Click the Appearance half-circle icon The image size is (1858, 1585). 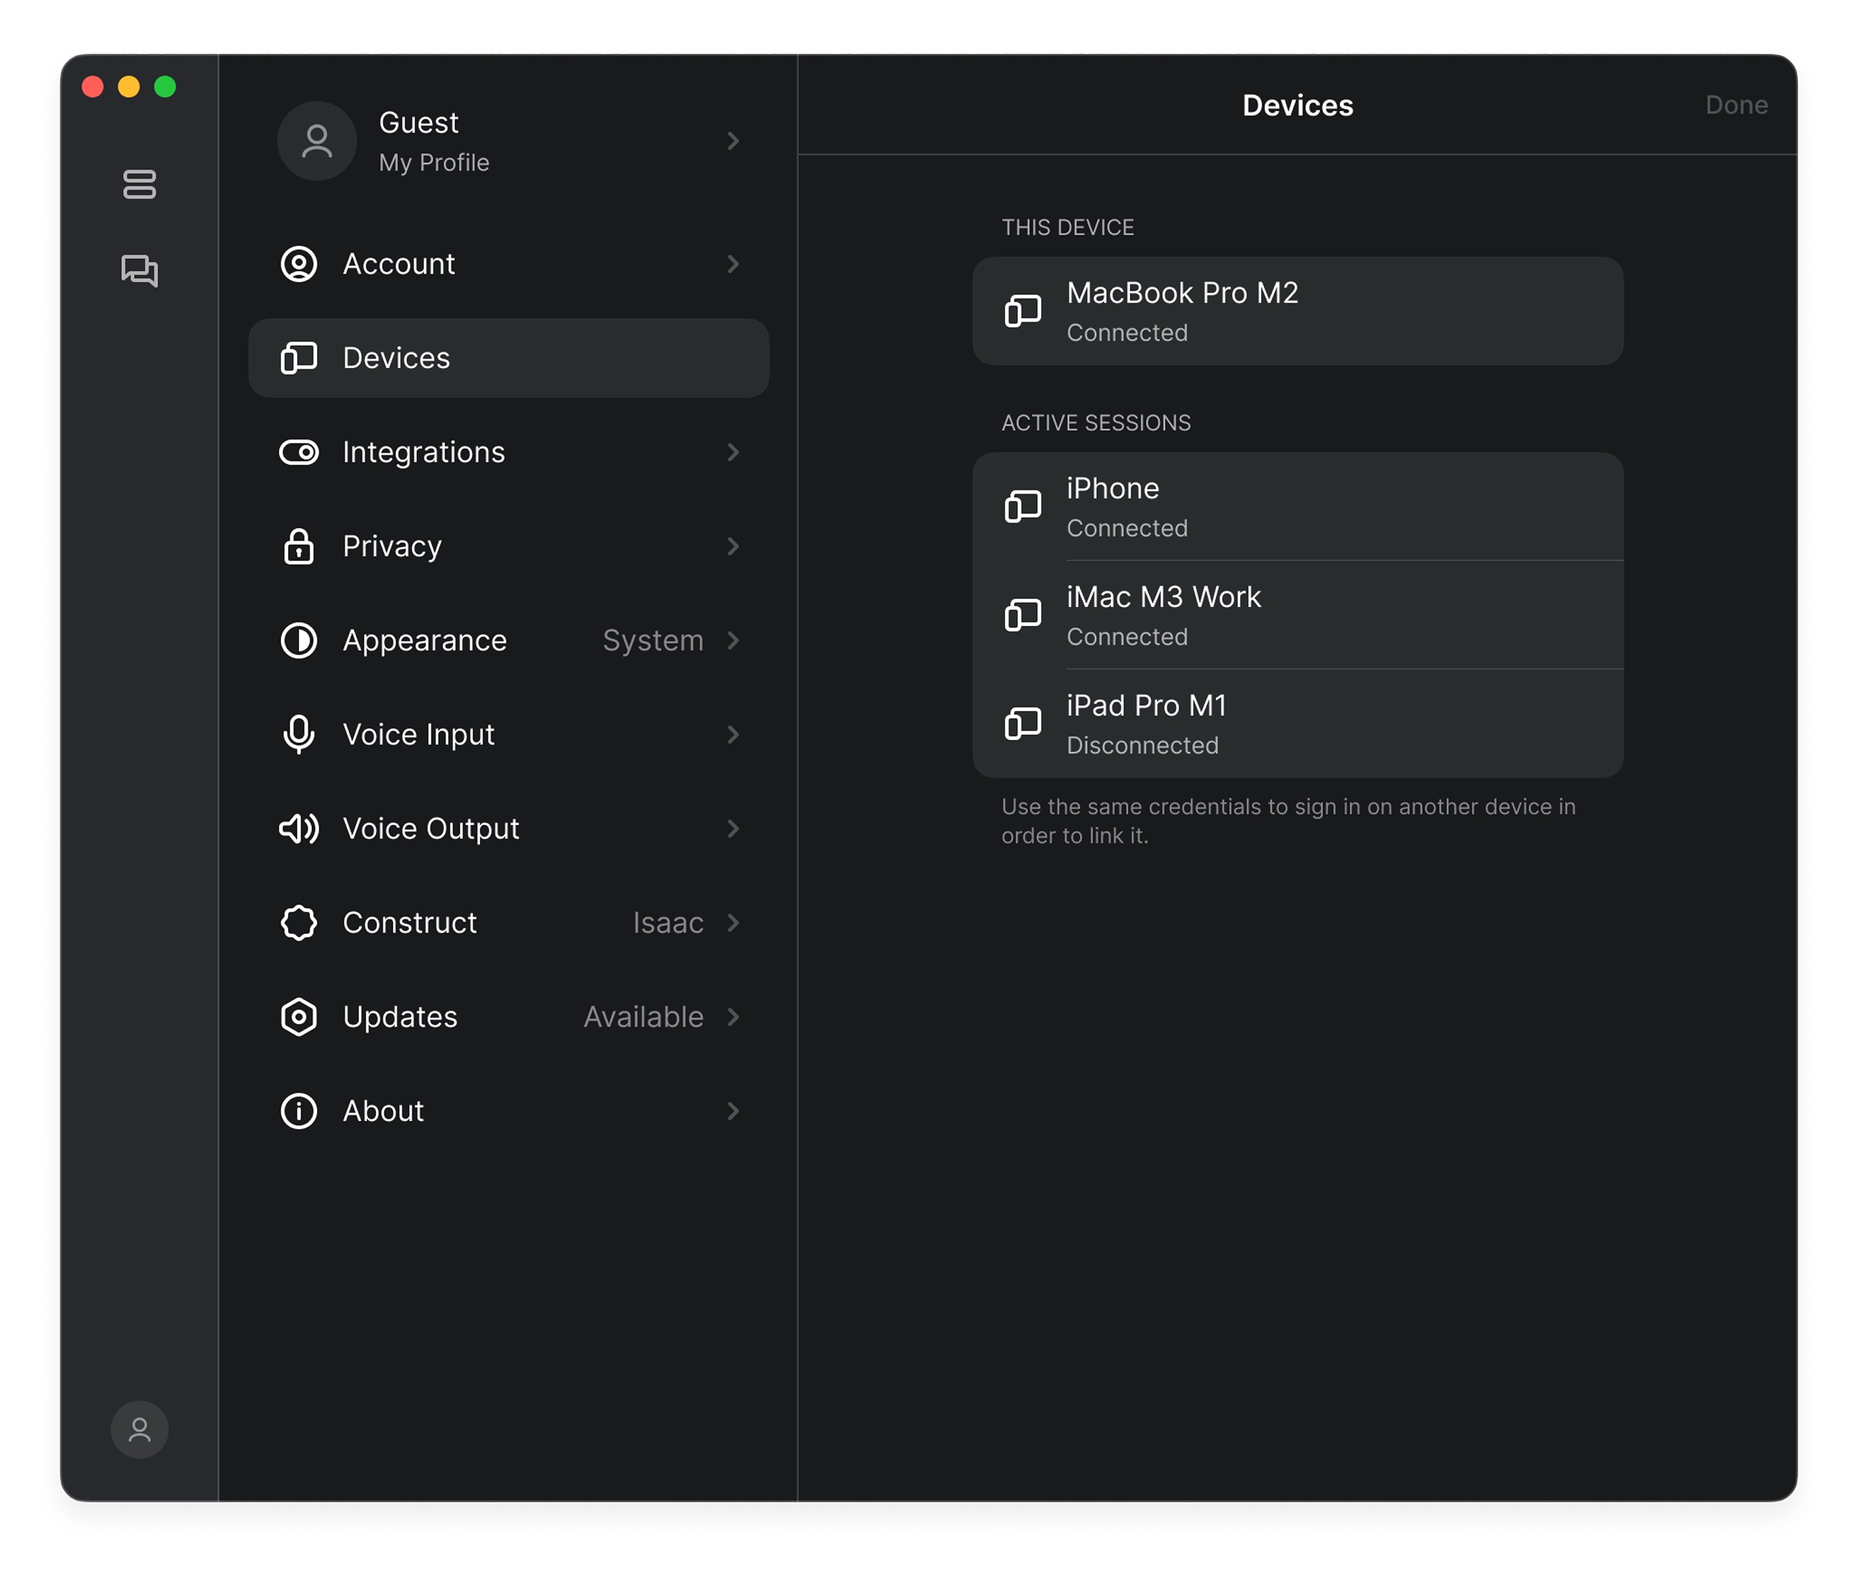point(298,640)
